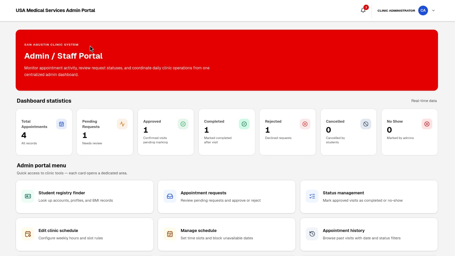The width and height of the screenshot is (455, 256).
Task: Click the Admin portal menu heading
Action: pyautogui.click(x=41, y=165)
